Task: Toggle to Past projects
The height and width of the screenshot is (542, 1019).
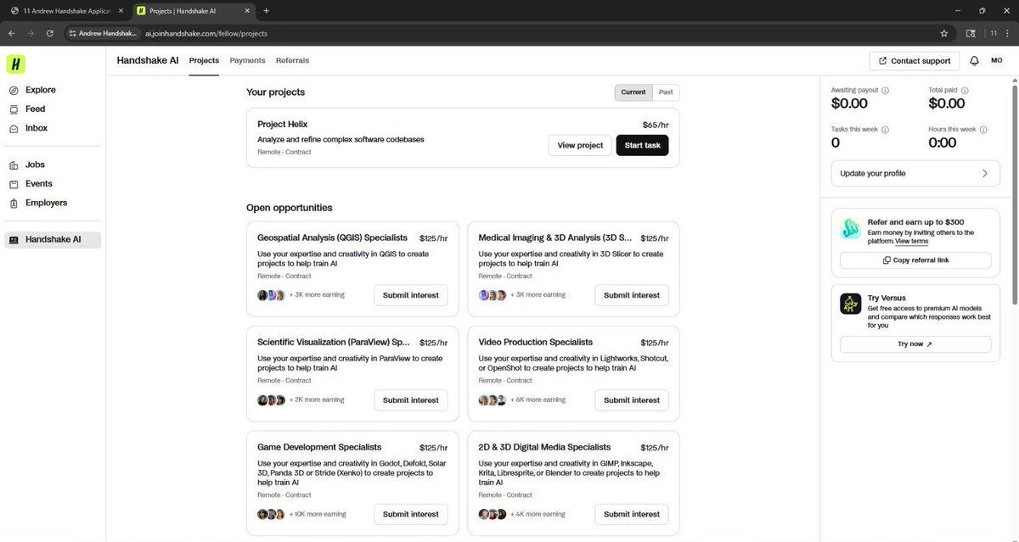Action: tap(666, 92)
